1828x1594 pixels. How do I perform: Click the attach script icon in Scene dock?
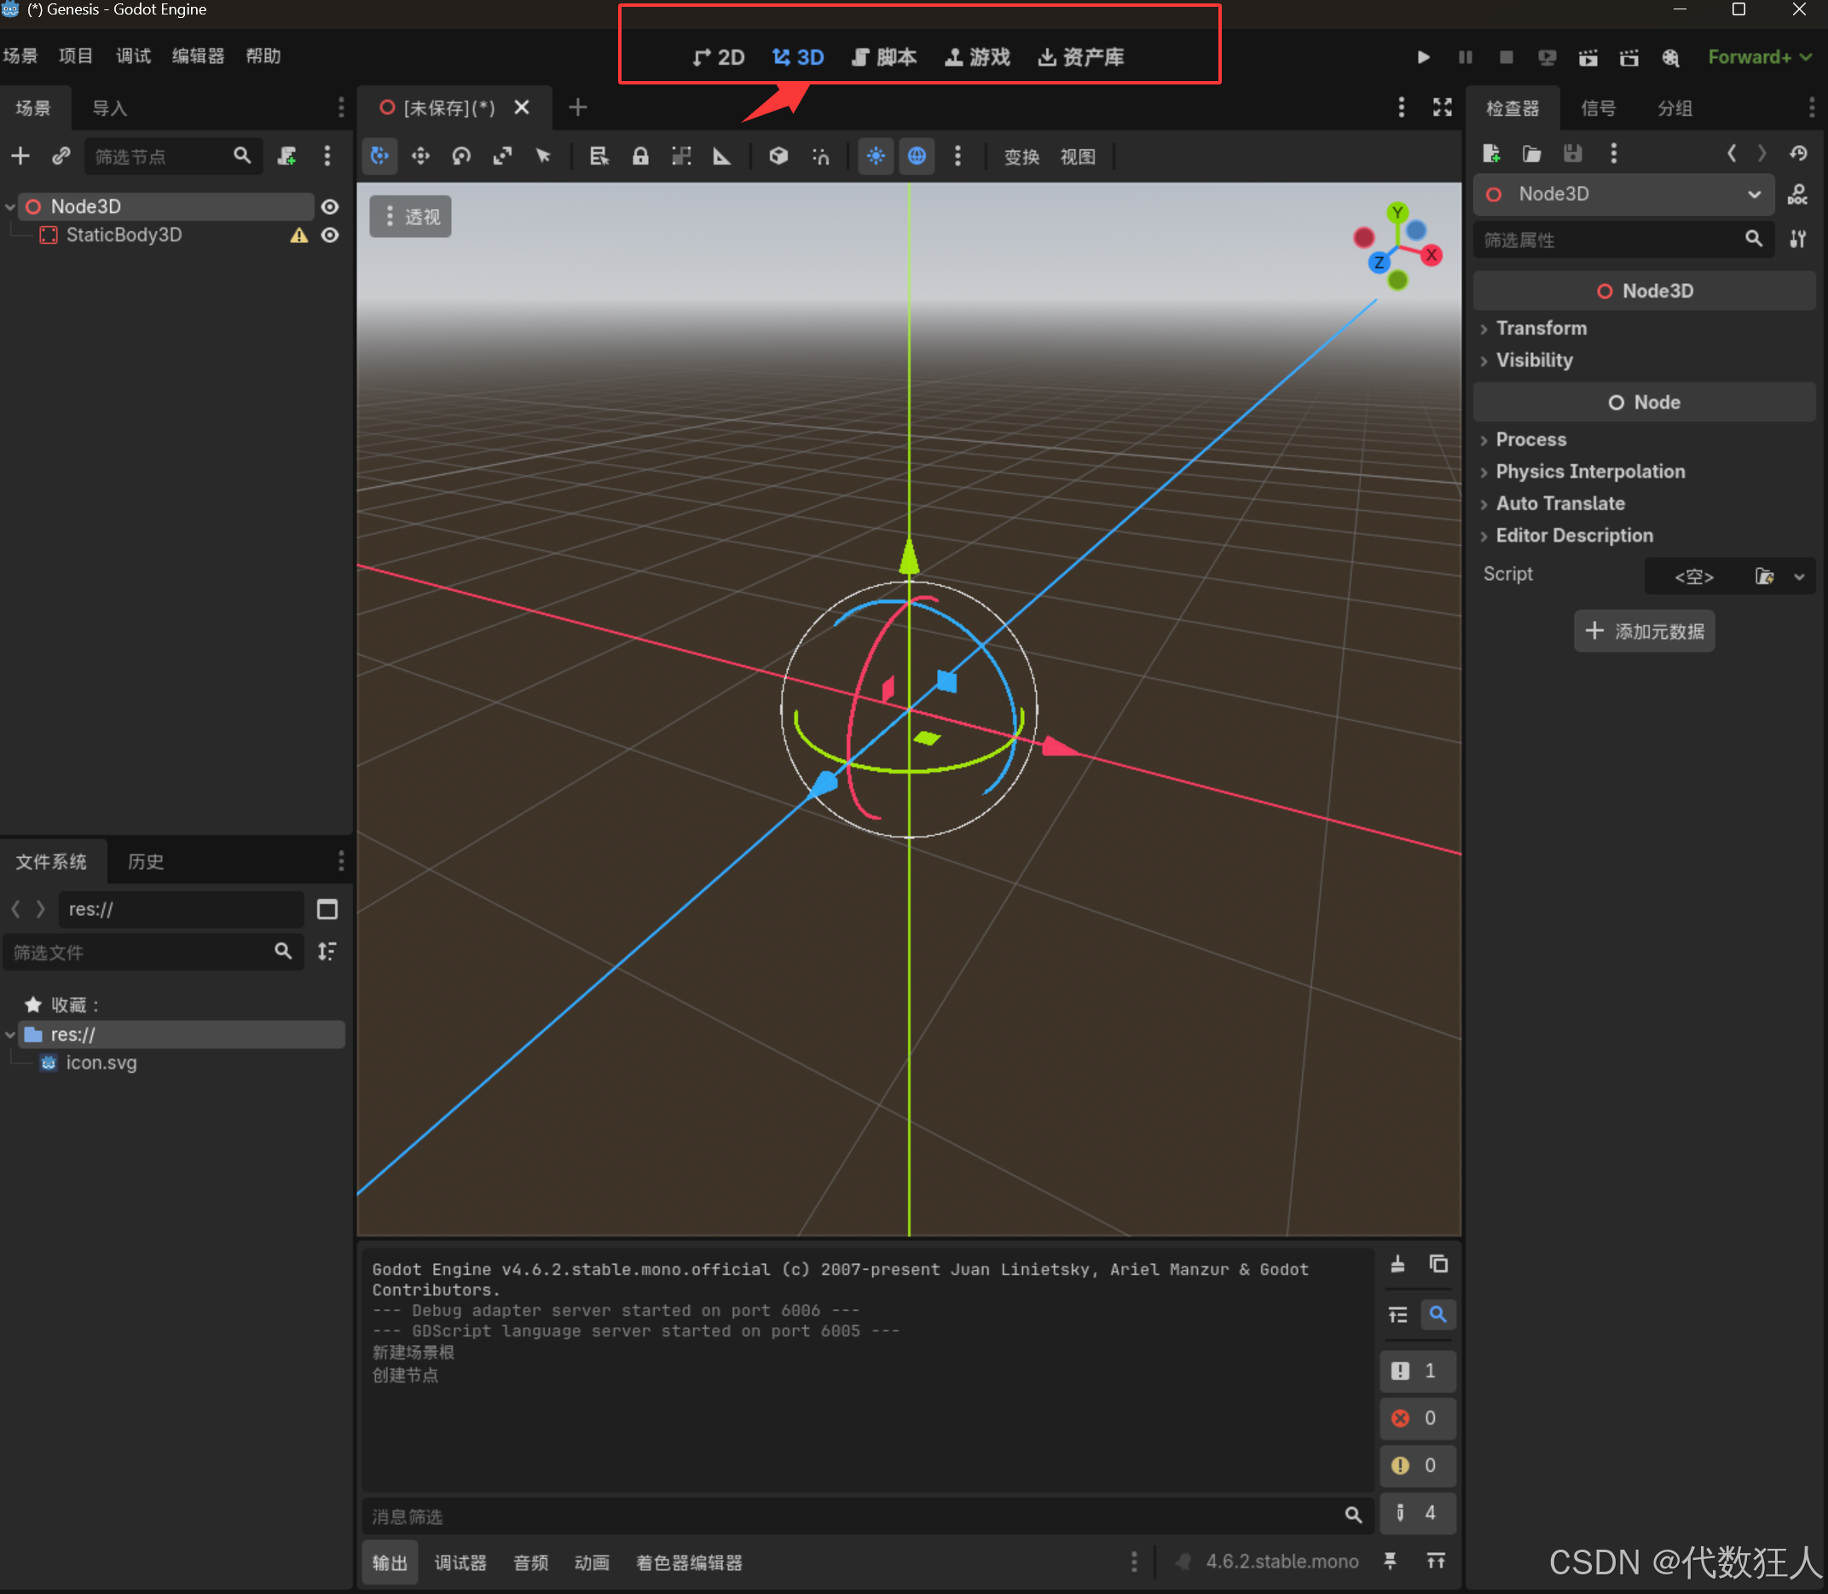click(286, 157)
